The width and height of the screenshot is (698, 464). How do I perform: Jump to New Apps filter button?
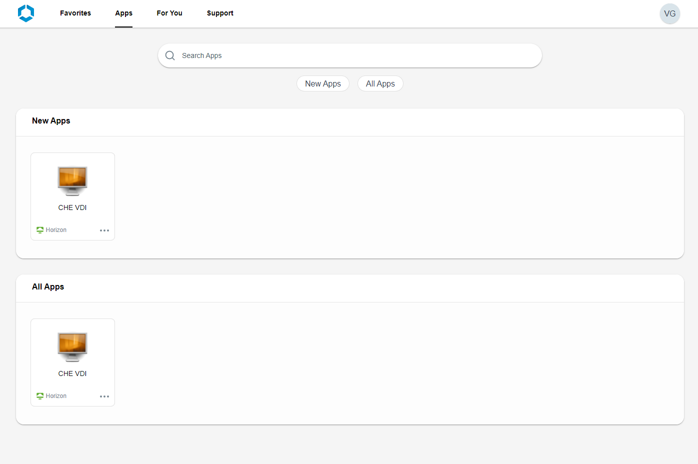point(323,83)
